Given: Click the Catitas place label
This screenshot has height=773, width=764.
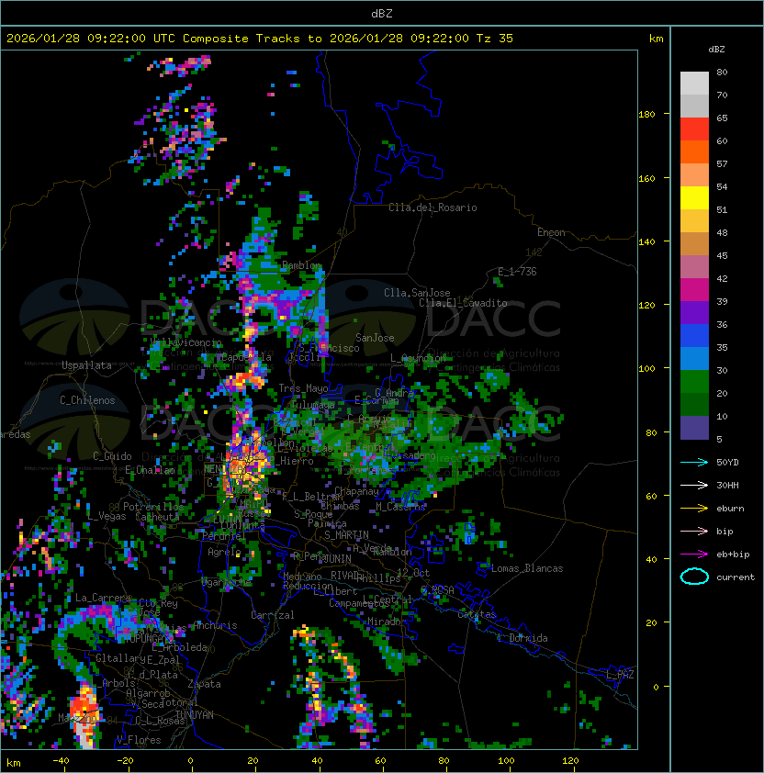Looking at the screenshot, I should 477,614.
